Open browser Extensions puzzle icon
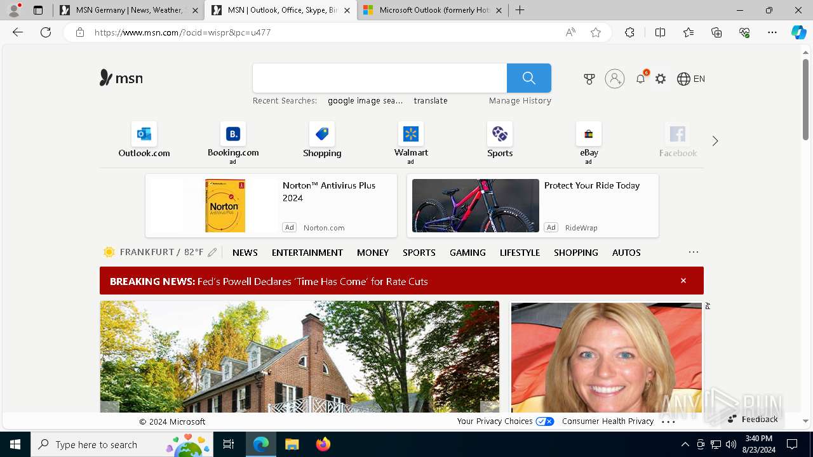This screenshot has height=457, width=813. point(629,32)
